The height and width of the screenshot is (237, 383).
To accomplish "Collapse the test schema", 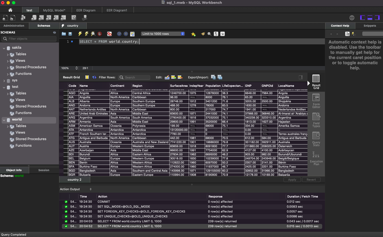I will (4, 87).
